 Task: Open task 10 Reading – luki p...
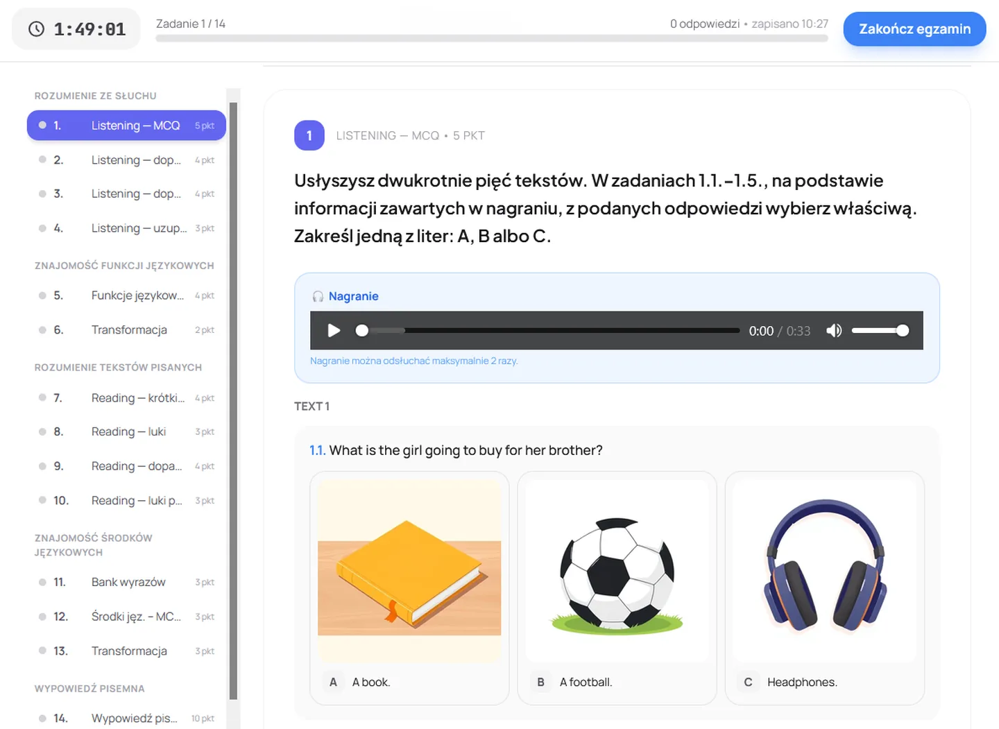[126, 501]
